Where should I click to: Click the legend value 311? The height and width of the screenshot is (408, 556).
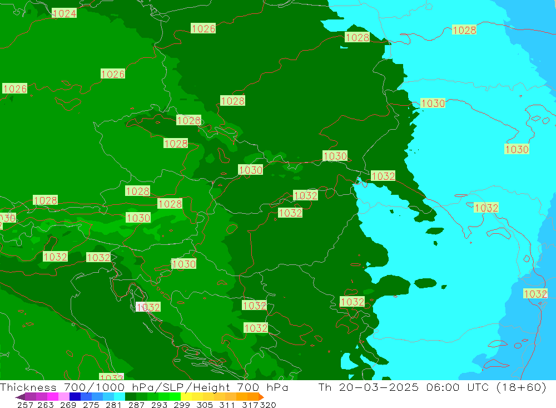(227, 405)
